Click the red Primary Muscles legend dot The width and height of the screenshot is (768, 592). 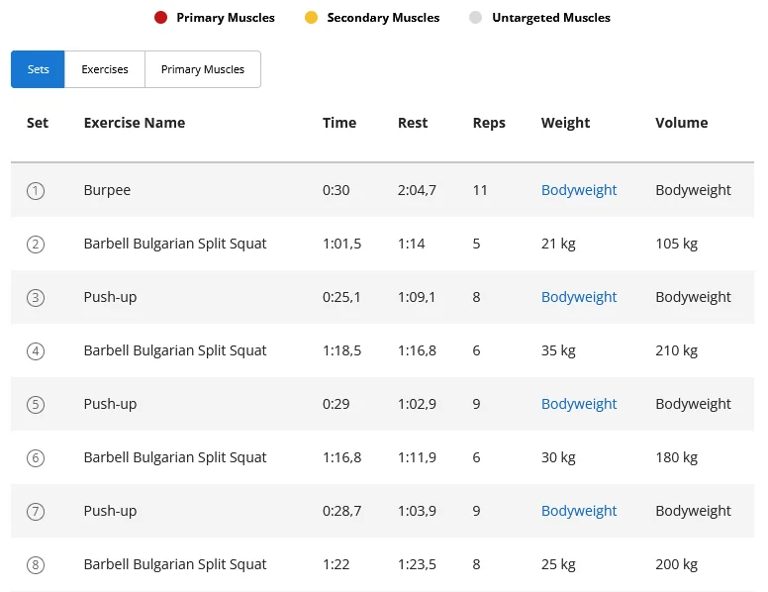click(161, 18)
